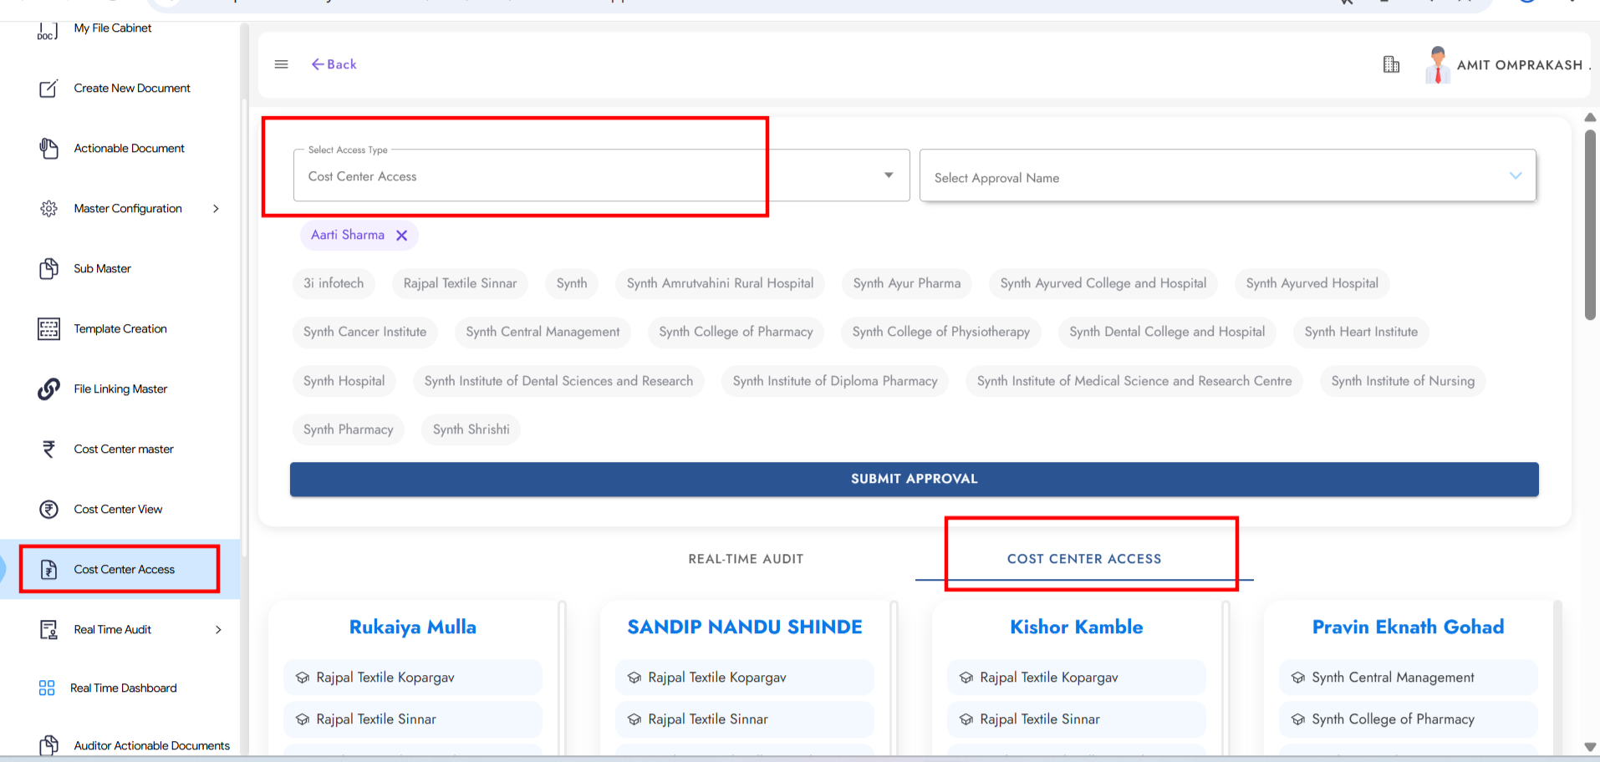Remove the Aarti Sharma selection chip
This screenshot has height=762, width=1600.
(402, 235)
